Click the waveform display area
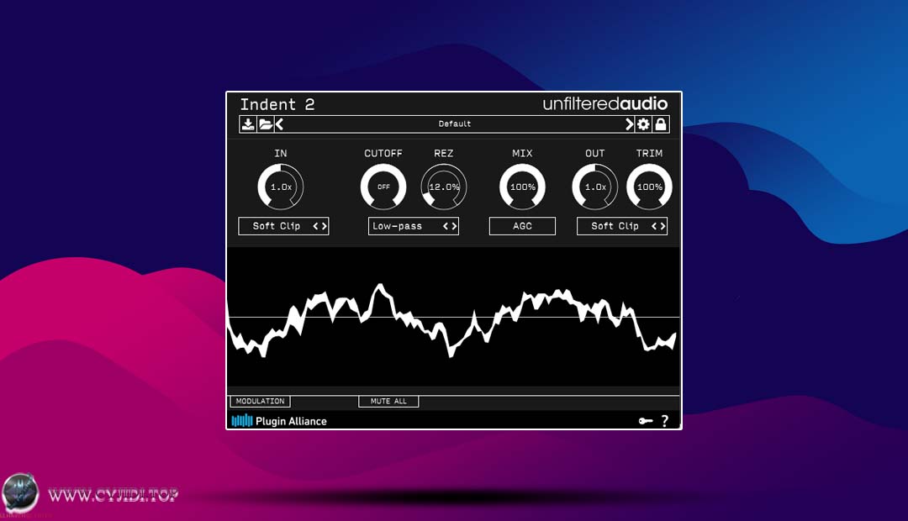908x521 pixels. coord(453,318)
